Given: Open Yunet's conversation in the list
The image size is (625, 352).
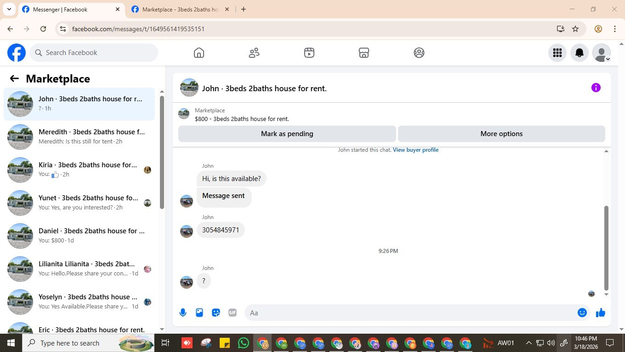Looking at the screenshot, I should coord(80,203).
